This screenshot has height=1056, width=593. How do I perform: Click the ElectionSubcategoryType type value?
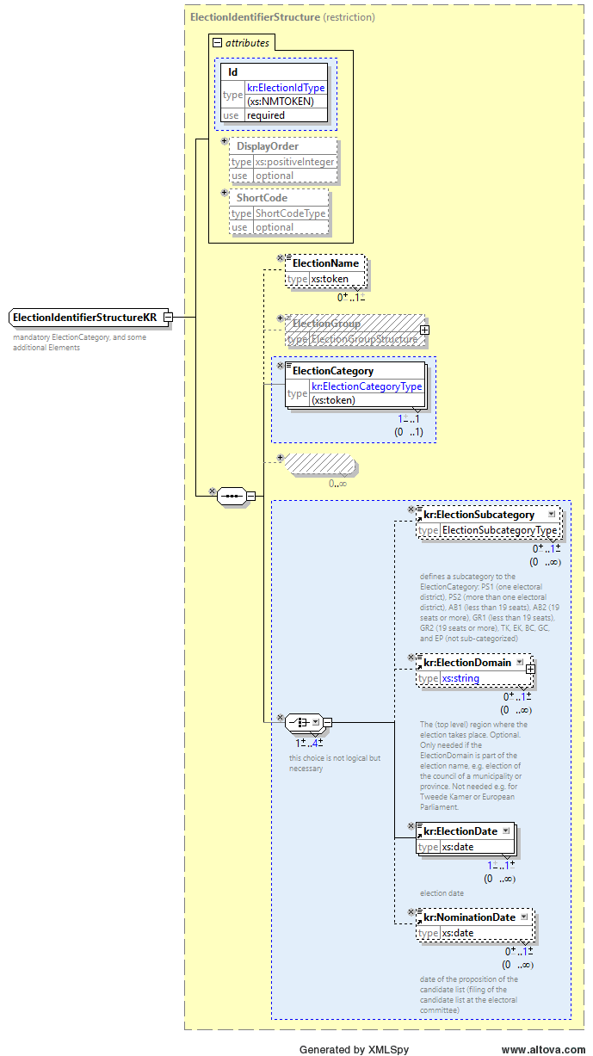pyautogui.click(x=500, y=530)
